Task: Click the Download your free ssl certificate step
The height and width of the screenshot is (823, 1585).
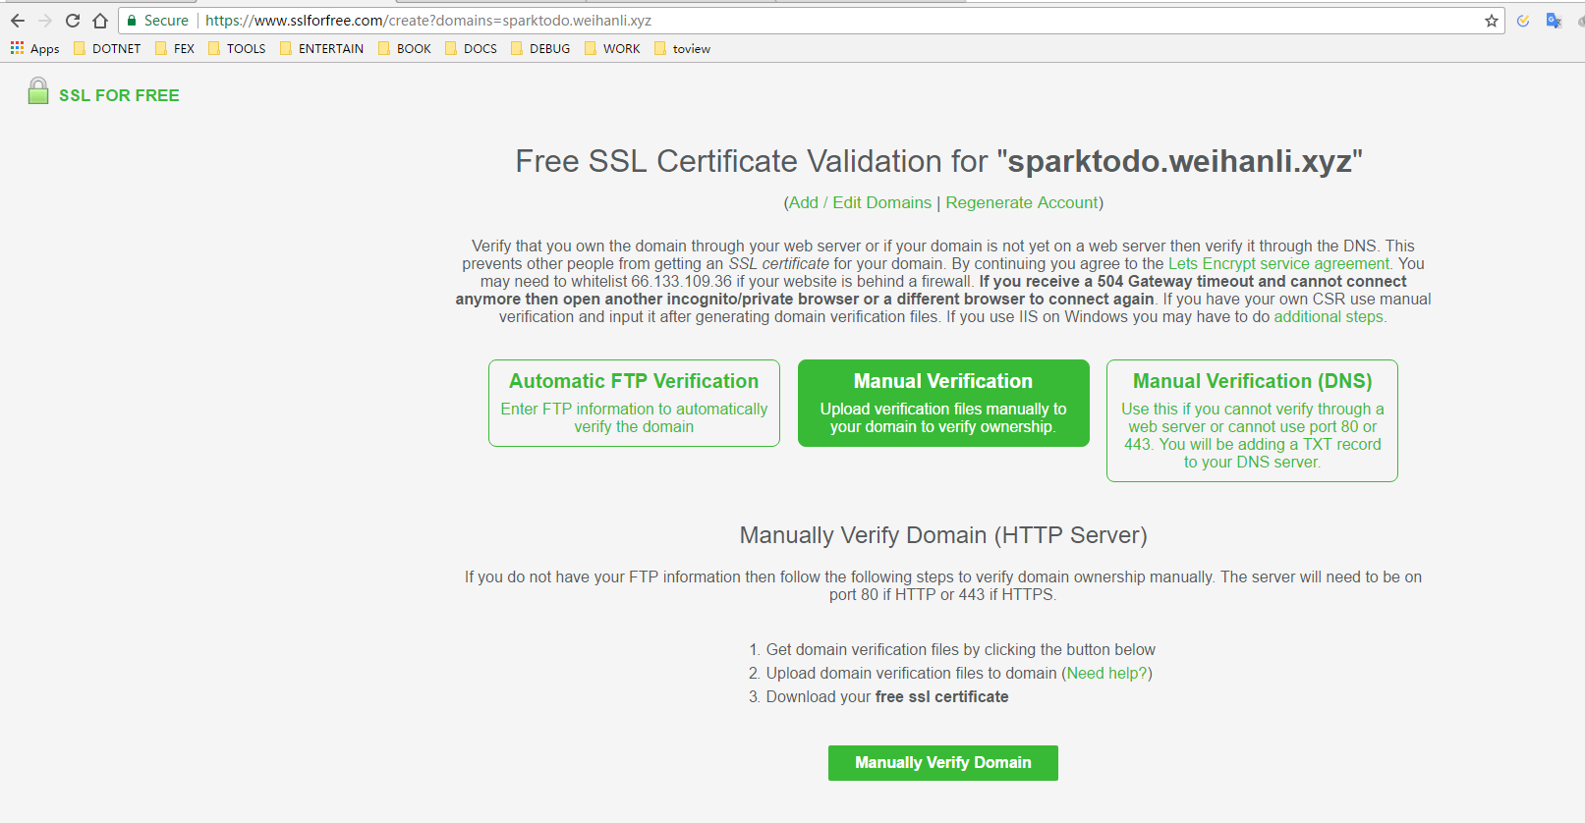Action: (x=887, y=696)
